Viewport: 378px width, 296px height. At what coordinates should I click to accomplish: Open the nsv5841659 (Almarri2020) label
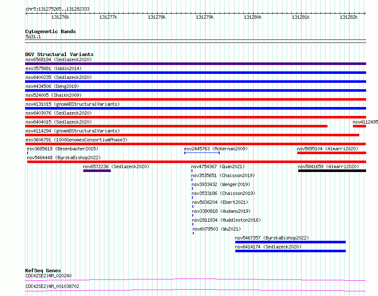pos(328,166)
